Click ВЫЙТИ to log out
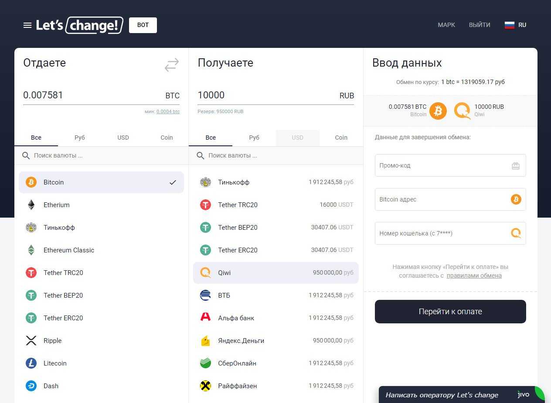Screen dimensions: 551x403 coord(480,25)
